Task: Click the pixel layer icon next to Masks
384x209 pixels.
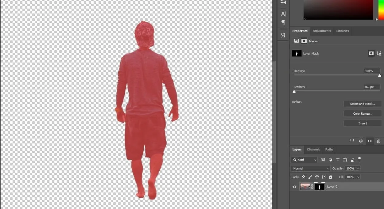Action: tap(296, 41)
